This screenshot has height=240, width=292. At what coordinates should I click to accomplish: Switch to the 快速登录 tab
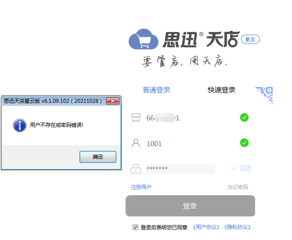pyautogui.click(x=222, y=90)
